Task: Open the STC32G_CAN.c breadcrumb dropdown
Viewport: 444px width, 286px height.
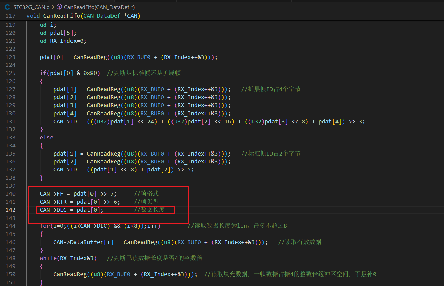Action: (x=32, y=7)
